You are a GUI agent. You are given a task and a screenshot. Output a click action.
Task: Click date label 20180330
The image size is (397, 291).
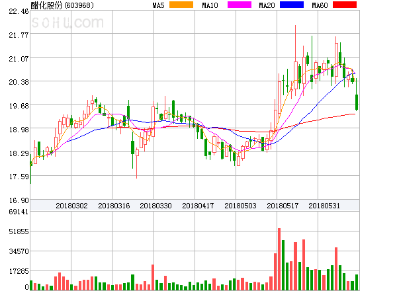tap(155, 206)
